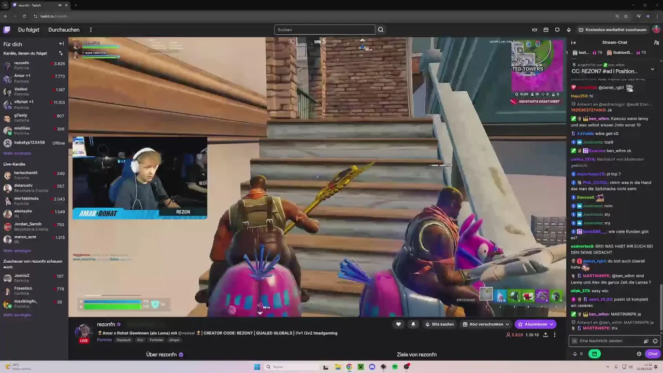This screenshot has height=373, width=663.
Task: Click the sort followed channels icon
Action: (61, 53)
